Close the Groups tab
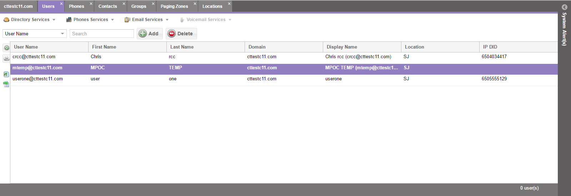Image resolution: width=571 pixels, height=196 pixels. tap(153, 4)
